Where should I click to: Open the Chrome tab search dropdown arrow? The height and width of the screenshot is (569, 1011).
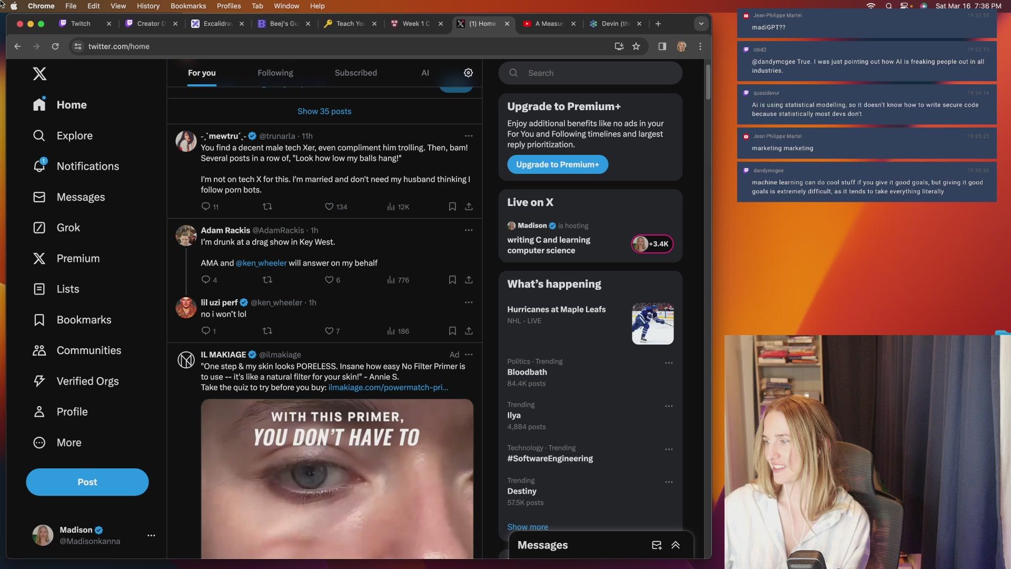701,24
